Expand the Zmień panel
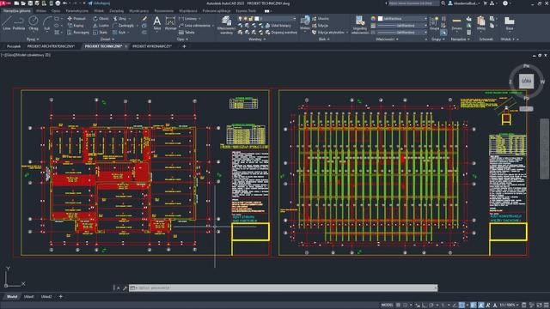The width and height of the screenshot is (550, 309). coord(107,39)
